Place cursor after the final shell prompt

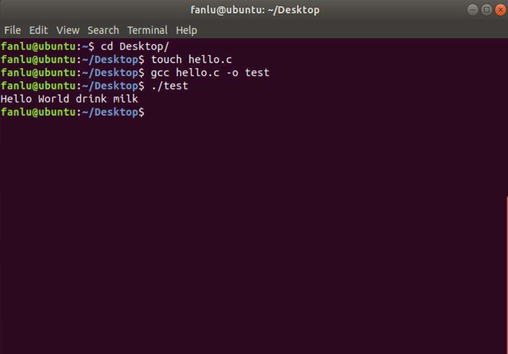coord(151,112)
